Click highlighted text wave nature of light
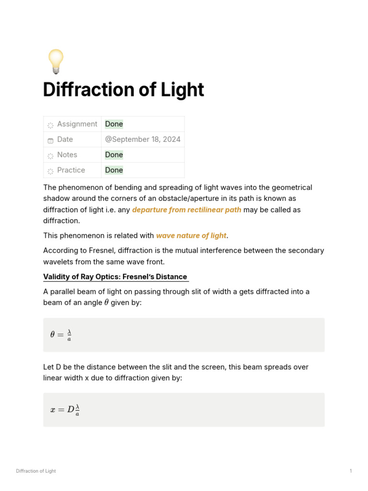This screenshot has height=491, width=368. [x=191, y=235]
